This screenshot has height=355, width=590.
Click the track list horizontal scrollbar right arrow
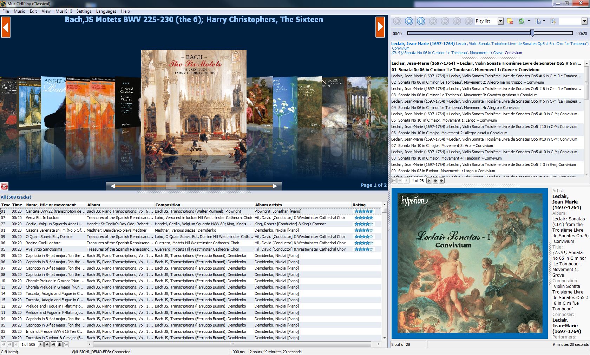click(378, 344)
